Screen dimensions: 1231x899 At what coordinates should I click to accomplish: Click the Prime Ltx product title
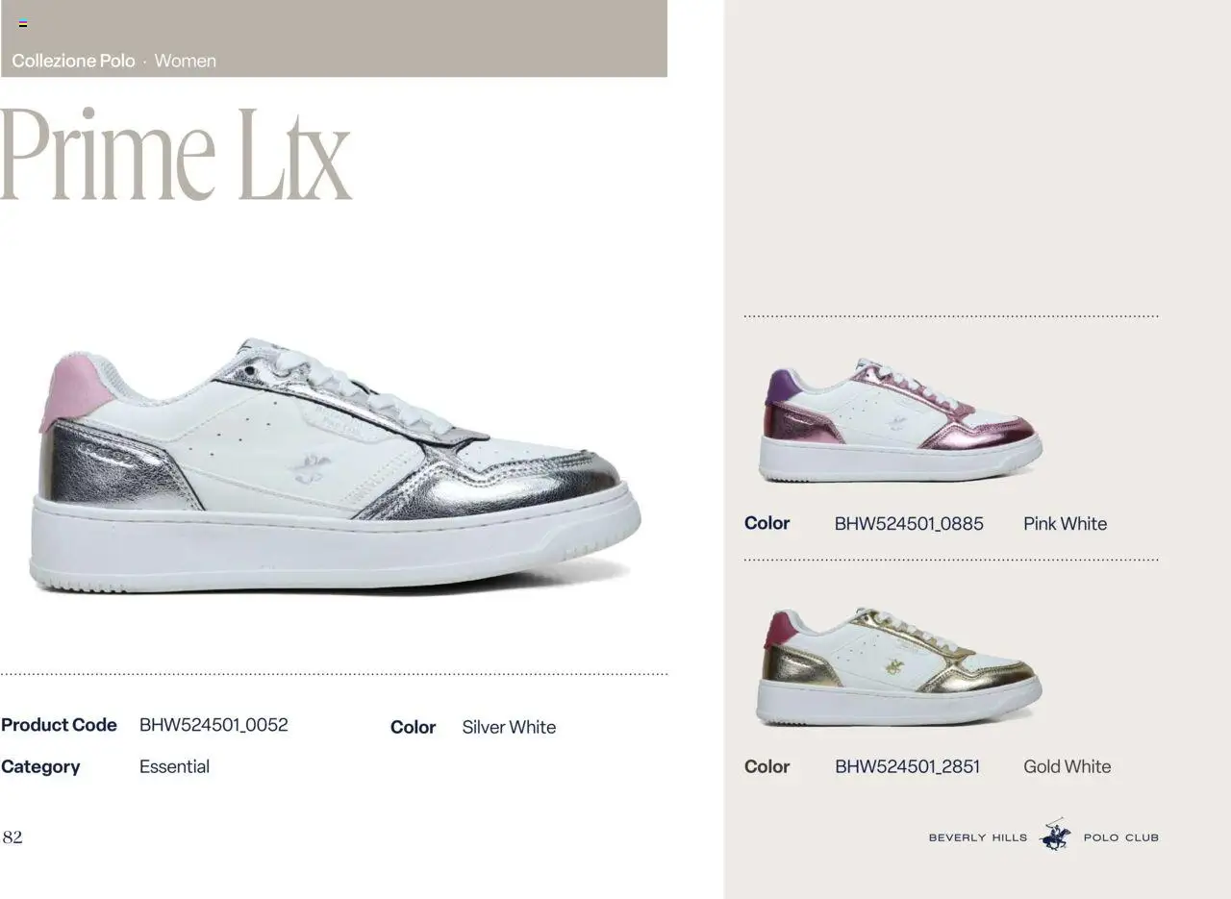(x=176, y=154)
